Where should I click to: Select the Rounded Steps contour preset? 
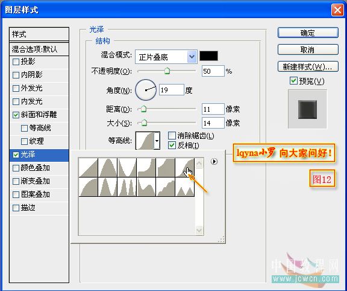pos(165,187)
